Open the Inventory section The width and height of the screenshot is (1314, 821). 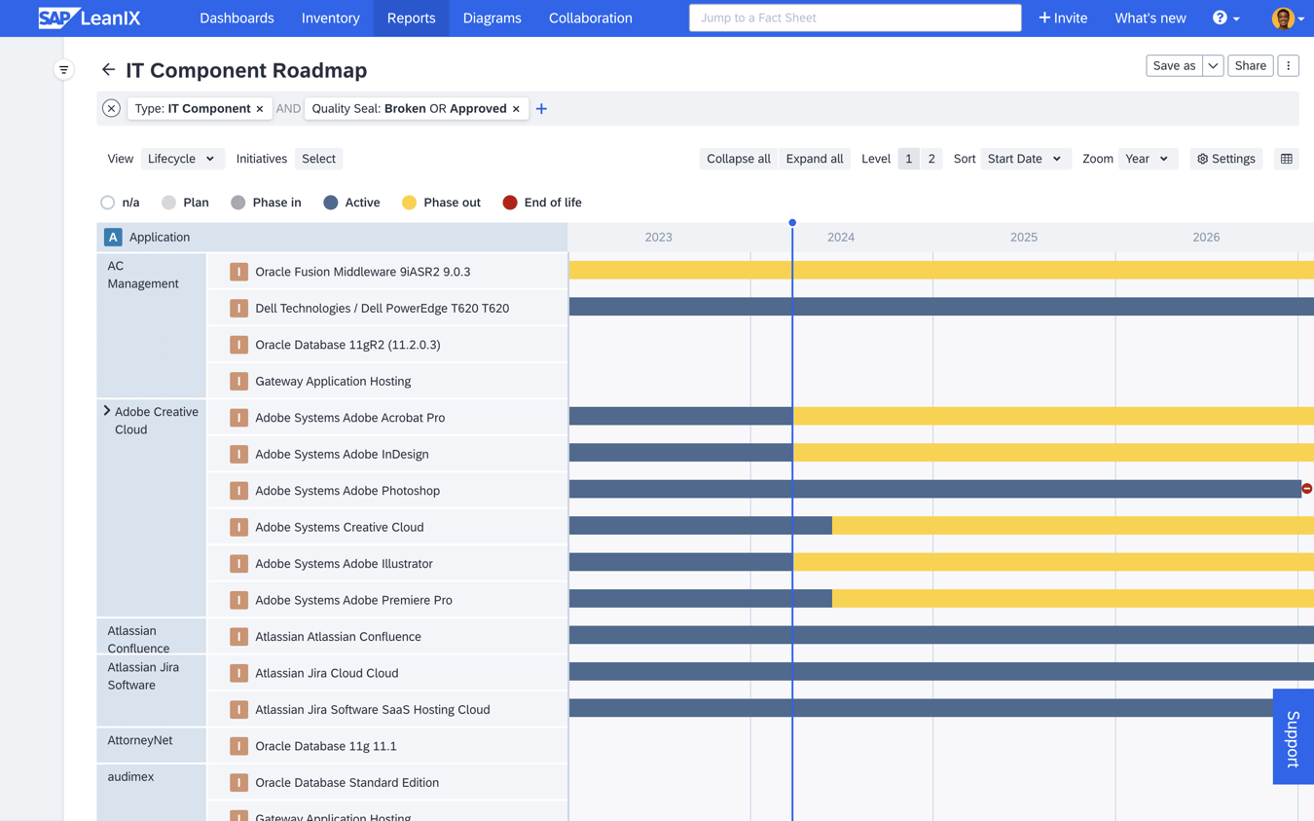tap(330, 18)
